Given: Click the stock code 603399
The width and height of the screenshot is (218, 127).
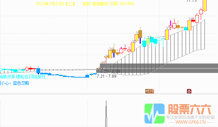Looking at the screenshot, I should (x=127, y=4).
